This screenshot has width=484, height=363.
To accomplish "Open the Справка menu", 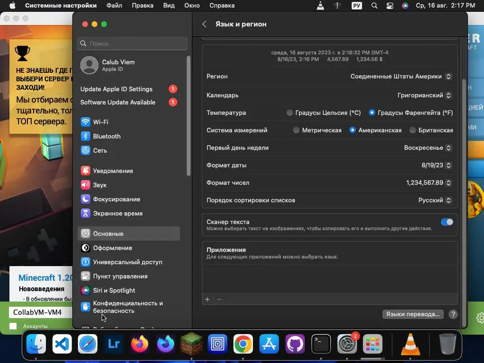I will tap(222, 6).
